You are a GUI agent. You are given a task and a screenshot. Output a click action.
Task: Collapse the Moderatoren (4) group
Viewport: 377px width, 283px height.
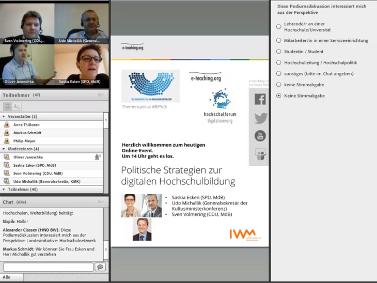[x=4, y=149]
